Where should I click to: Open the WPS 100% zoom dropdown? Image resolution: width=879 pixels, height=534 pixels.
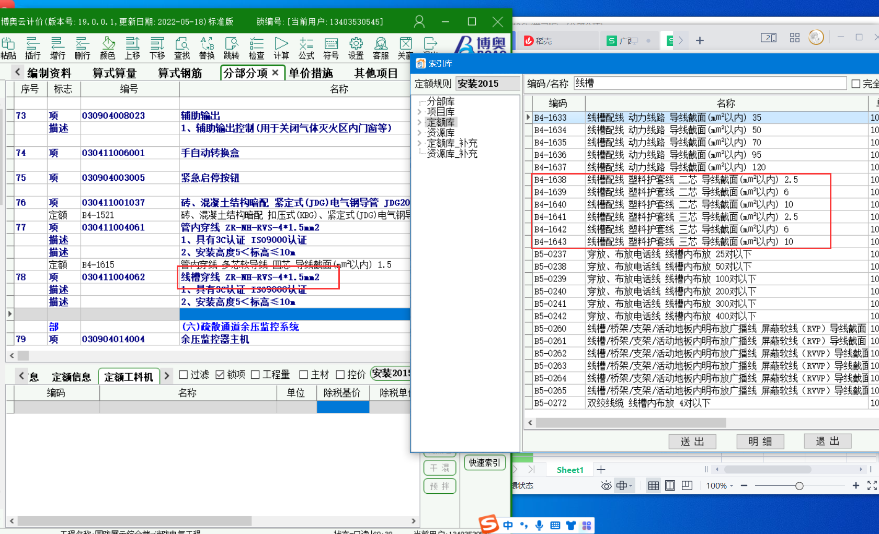[720, 486]
